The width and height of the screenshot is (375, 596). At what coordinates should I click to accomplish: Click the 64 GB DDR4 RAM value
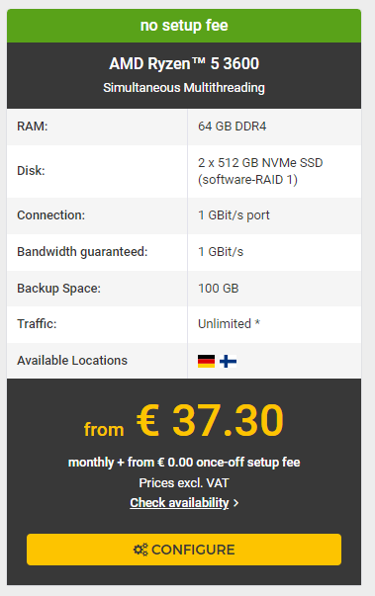click(x=232, y=127)
